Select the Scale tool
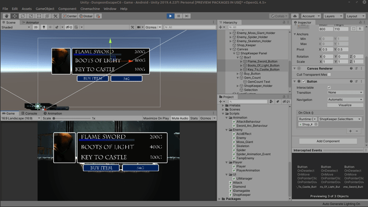The height and width of the screenshot is (207, 368). (31, 16)
